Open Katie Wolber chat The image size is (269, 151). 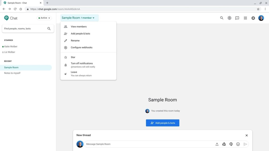(x=11, y=46)
